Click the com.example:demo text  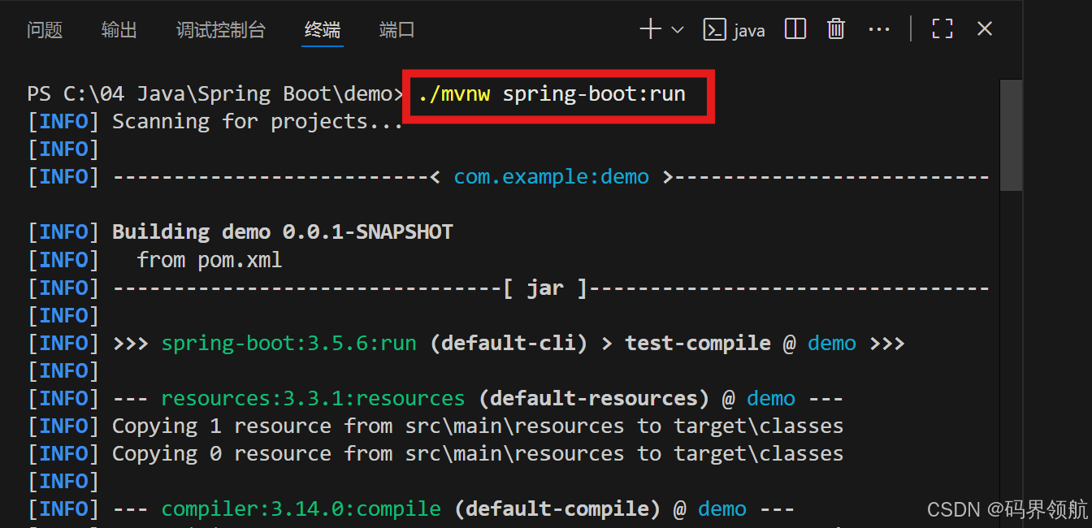point(552,176)
